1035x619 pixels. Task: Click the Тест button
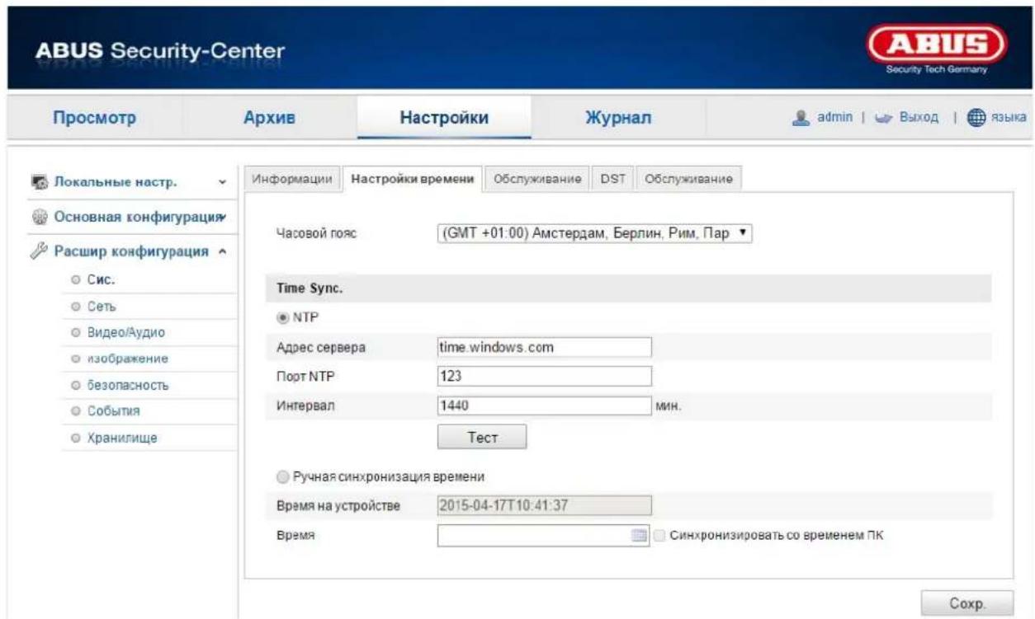pos(482,437)
